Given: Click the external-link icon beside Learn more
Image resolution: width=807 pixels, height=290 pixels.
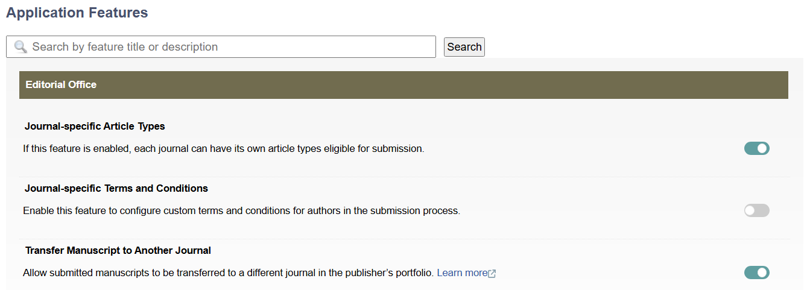Looking at the screenshot, I should click(x=492, y=273).
